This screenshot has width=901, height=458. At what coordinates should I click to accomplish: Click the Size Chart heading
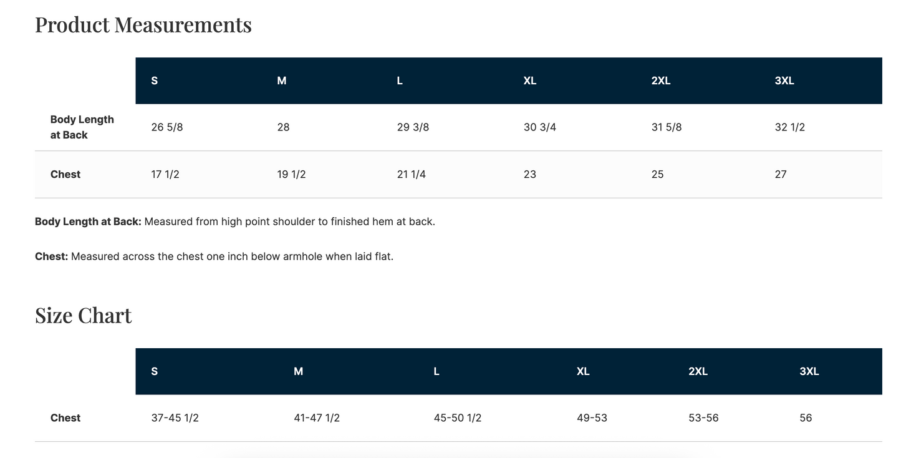(x=84, y=316)
